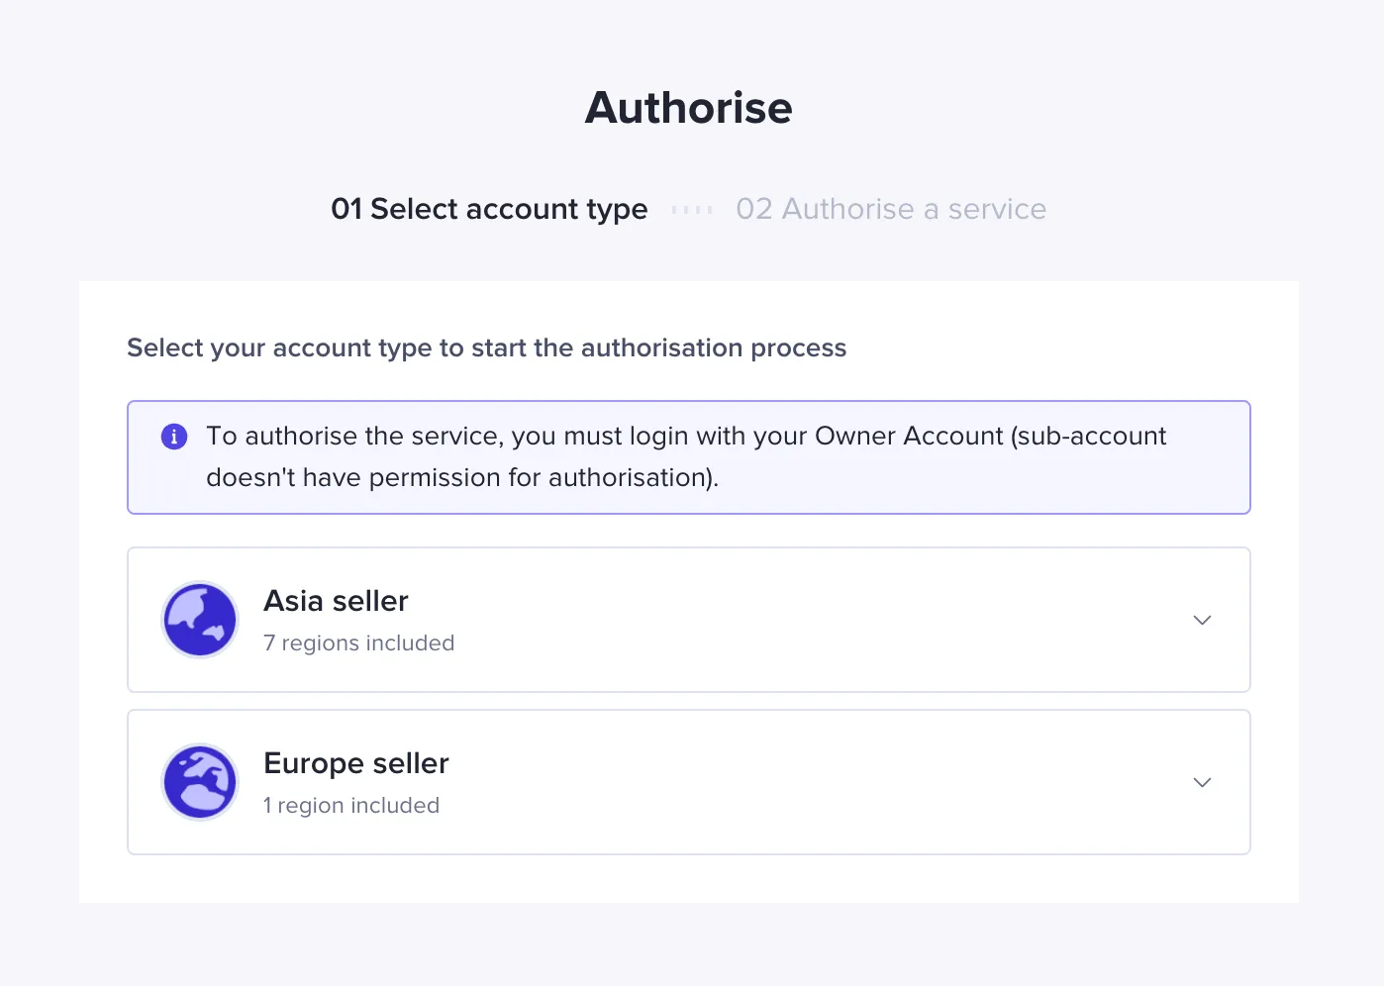The height and width of the screenshot is (986, 1384).
Task: Switch to step 02 Authorise a service
Action: [x=890, y=209]
